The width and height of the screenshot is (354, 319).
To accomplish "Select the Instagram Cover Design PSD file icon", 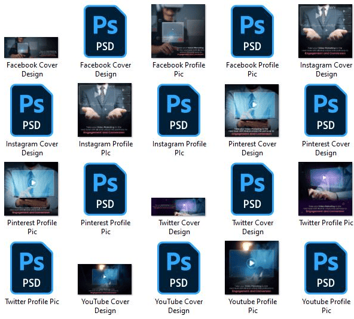I will 32,110.
